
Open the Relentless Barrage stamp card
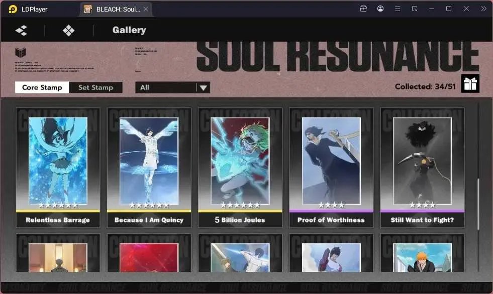[x=58, y=168]
